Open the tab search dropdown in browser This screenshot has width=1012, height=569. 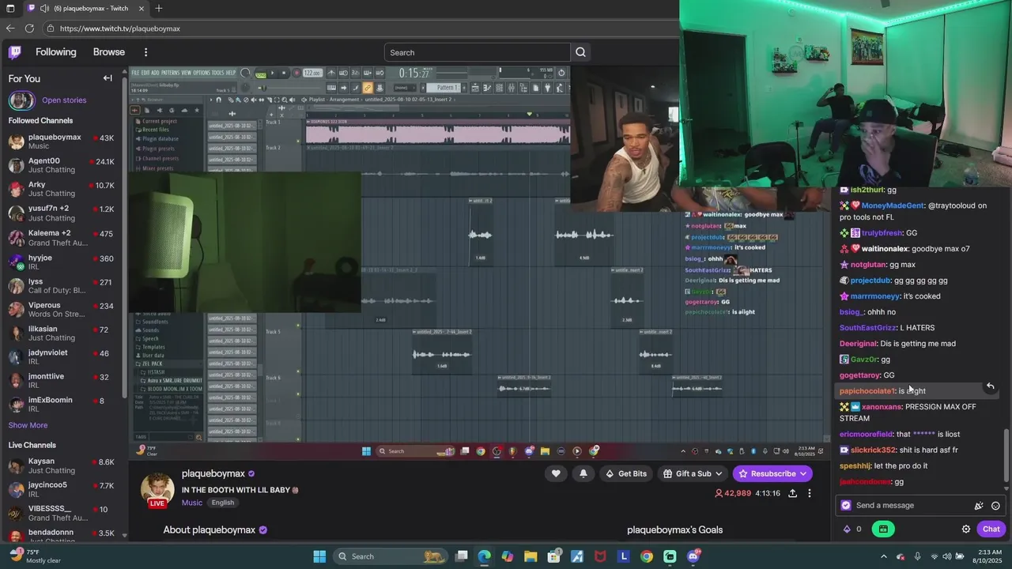click(10, 9)
